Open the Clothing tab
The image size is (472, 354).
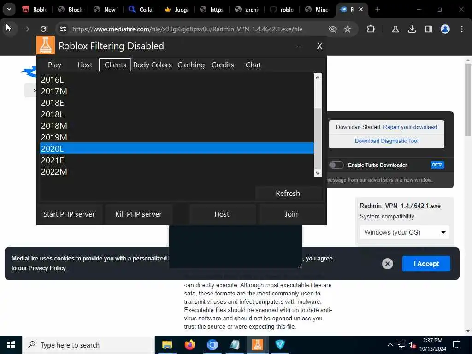coord(191,65)
